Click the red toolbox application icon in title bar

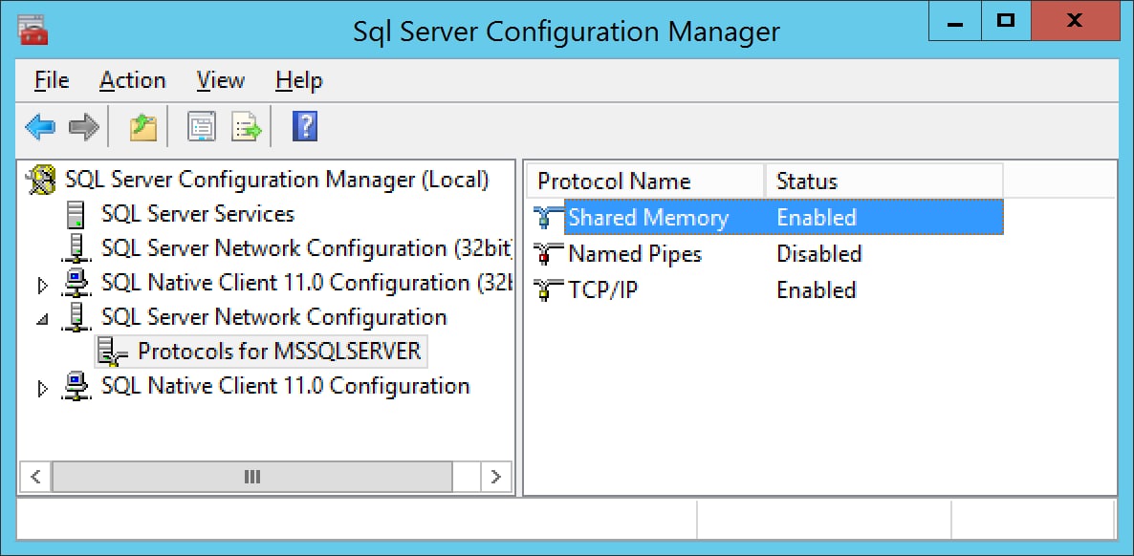pos(33,31)
